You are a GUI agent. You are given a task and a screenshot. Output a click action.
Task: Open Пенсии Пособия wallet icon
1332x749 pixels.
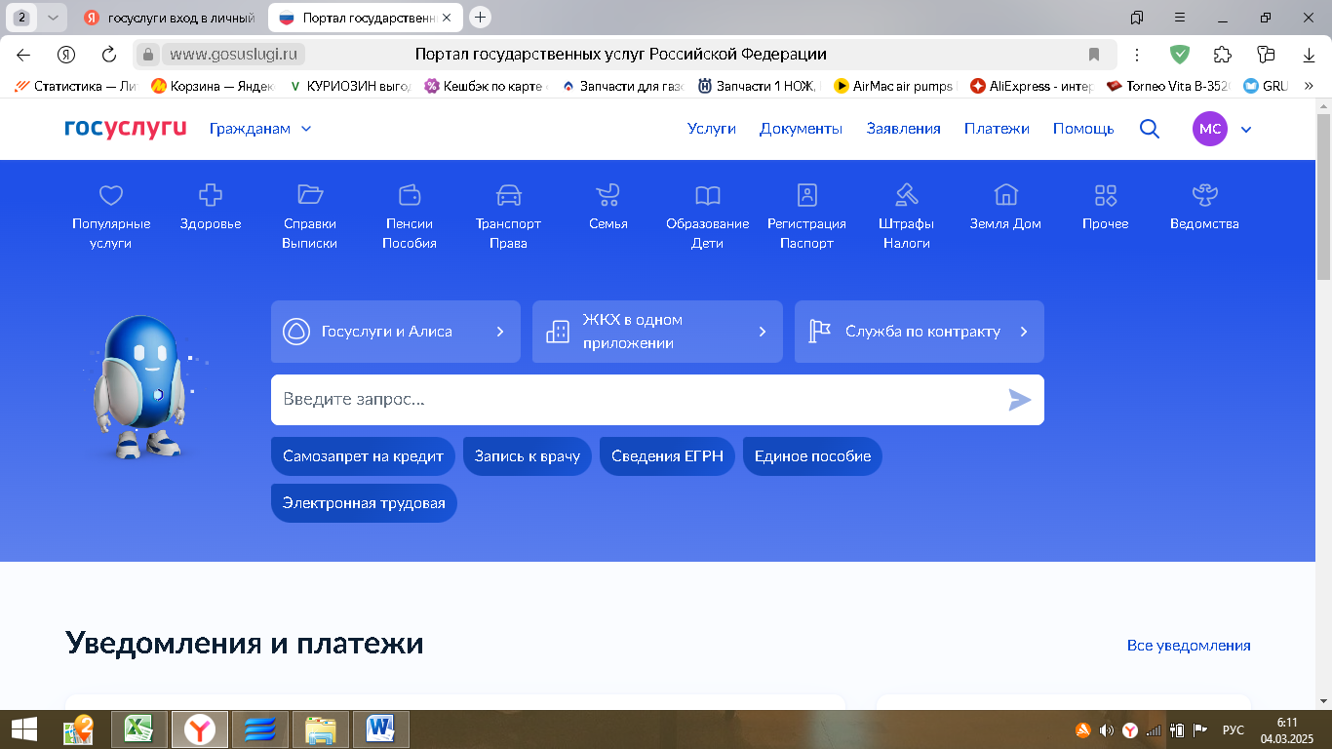410,195
